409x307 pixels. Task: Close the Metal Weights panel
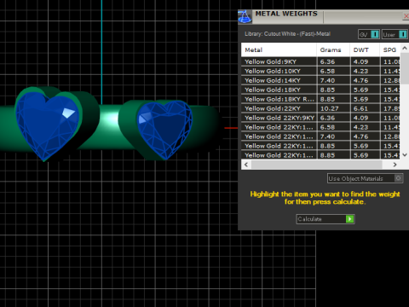click(x=406, y=16)
